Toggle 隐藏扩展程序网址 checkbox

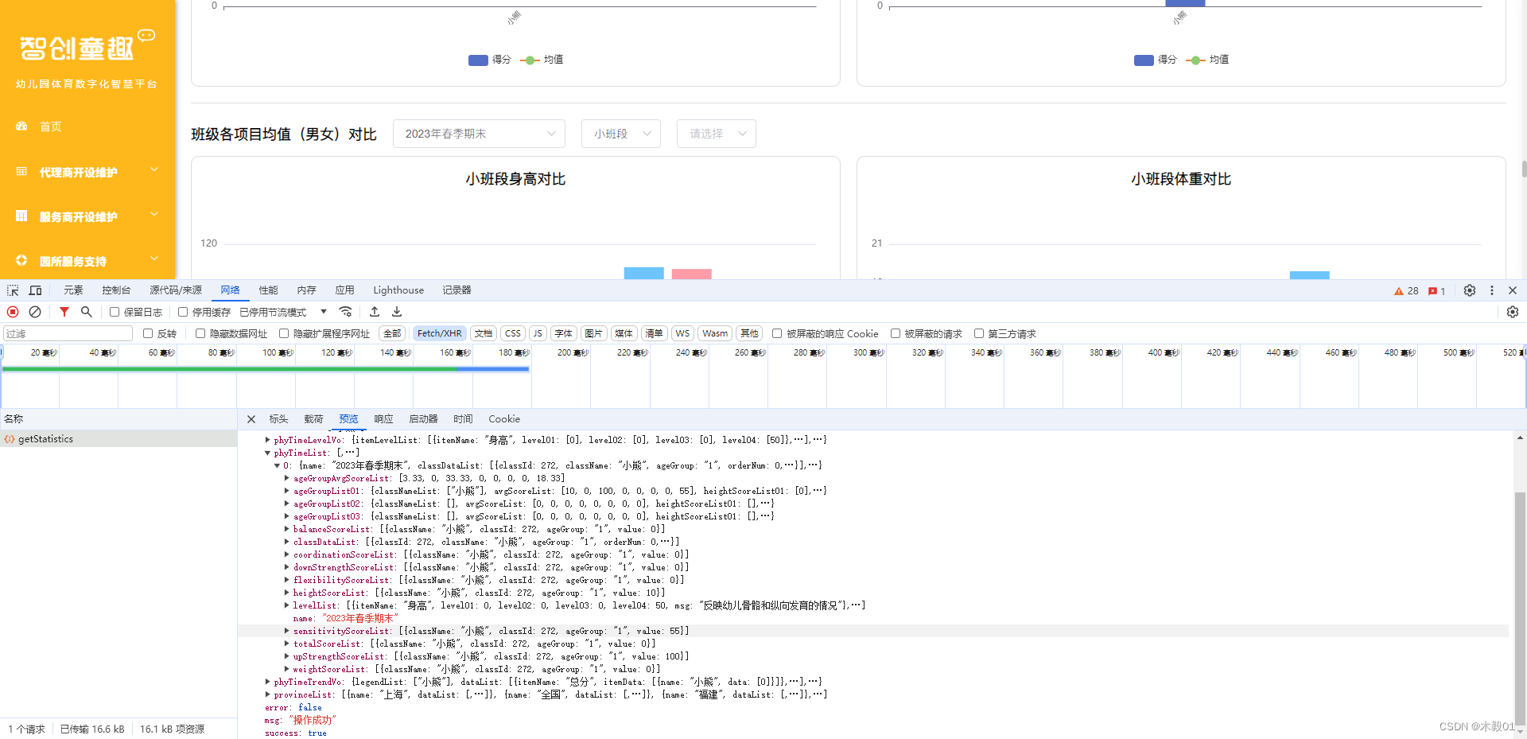[x=284, y=333]
